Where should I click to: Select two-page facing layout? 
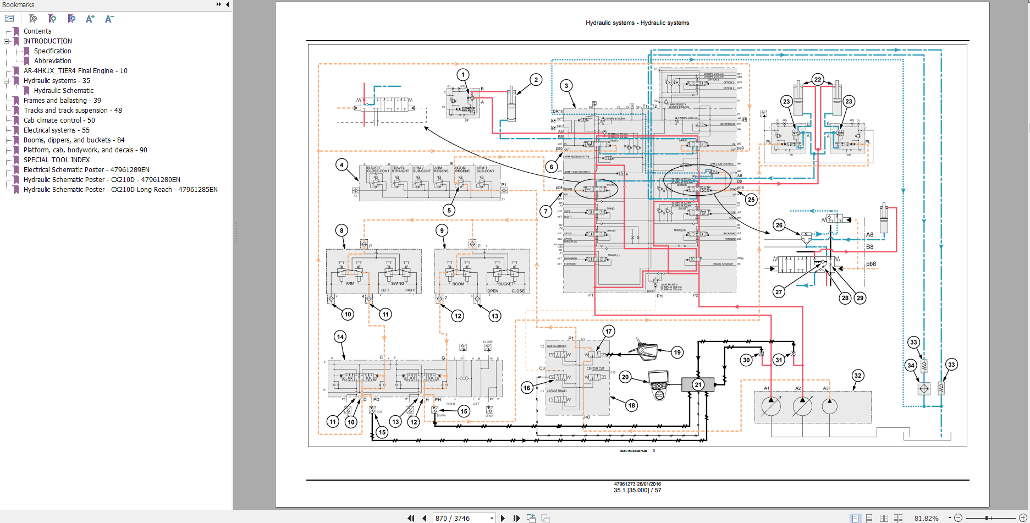(884, 518)
